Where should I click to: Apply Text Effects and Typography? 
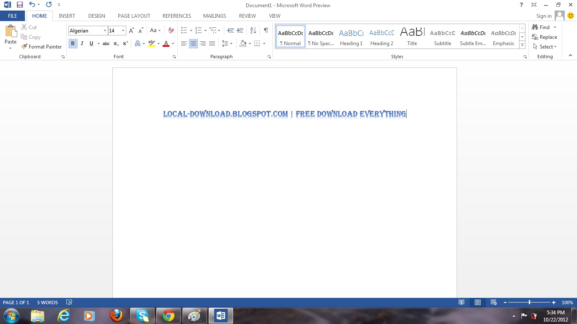137,43
